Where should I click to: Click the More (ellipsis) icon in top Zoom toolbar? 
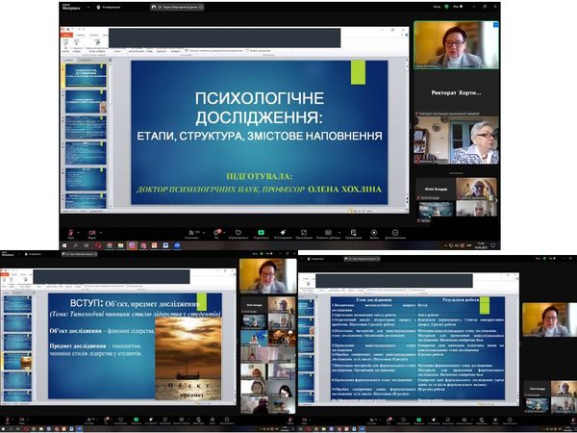point(396,233)
